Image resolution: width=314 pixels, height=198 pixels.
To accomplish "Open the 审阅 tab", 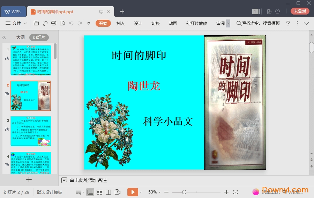I will click(x=220, y=23).
